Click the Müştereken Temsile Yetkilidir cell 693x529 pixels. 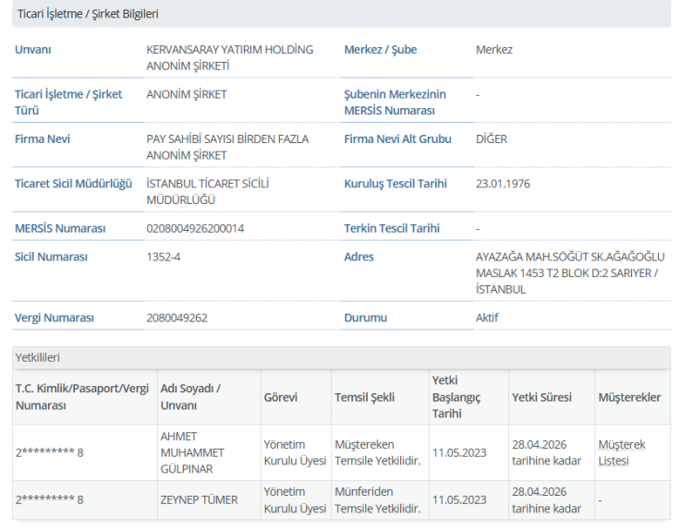tap(377, 452)
